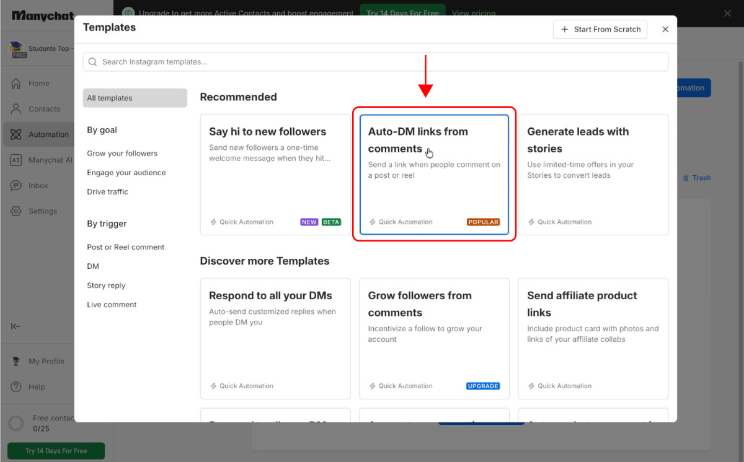Click the Manychat logo
744x462 pixels.
pos(43,15)
